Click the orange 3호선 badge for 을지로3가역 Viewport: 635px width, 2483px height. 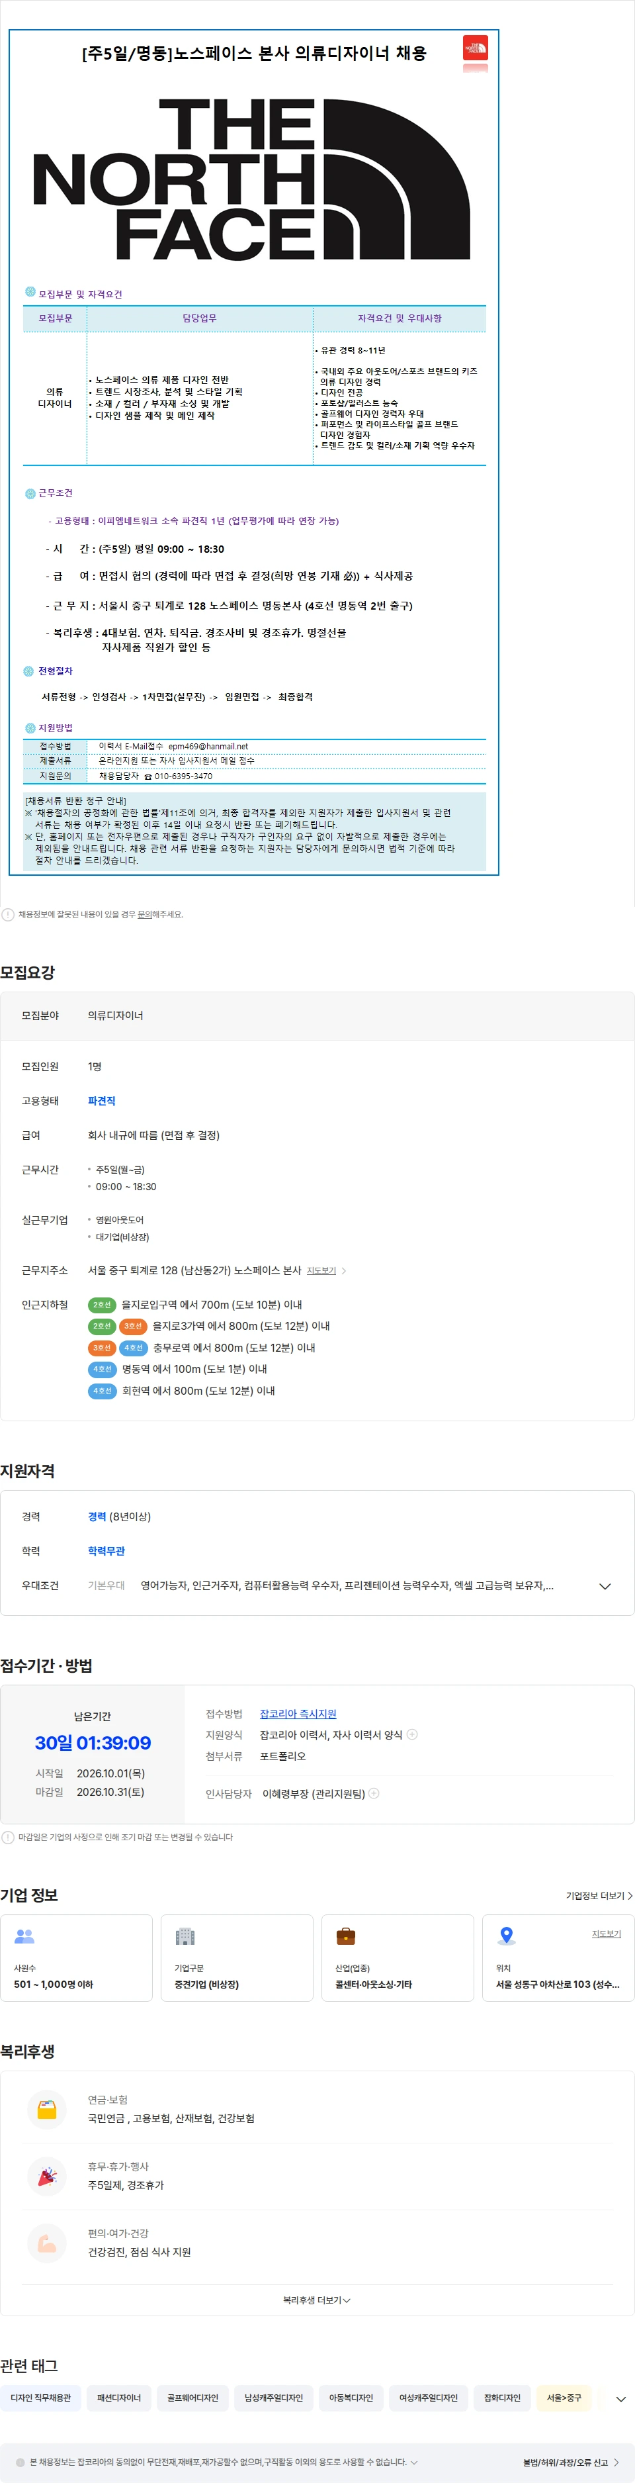133,1327
